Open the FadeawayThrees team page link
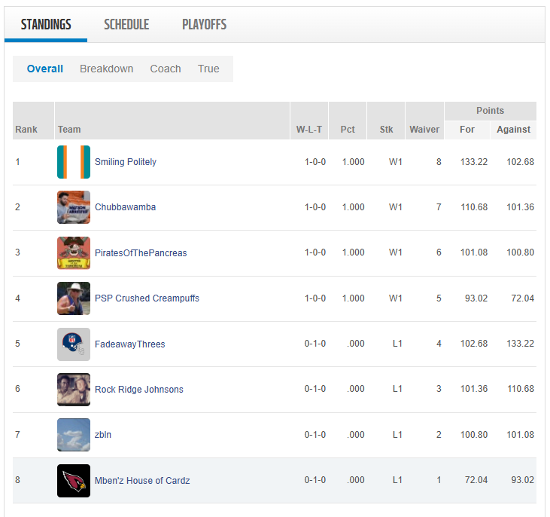Screen dimensions: 550x517 coord(129,344)
